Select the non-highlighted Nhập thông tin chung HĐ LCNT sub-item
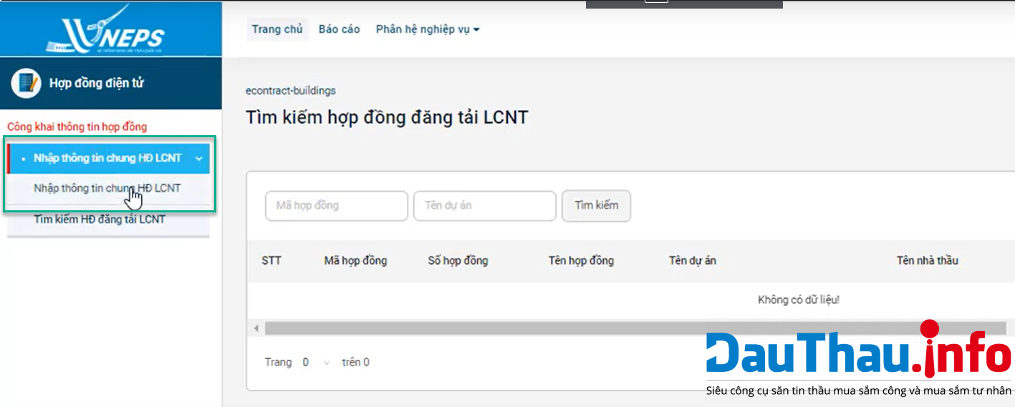This screenshot has width=1015, height=407. pos(107,189)
